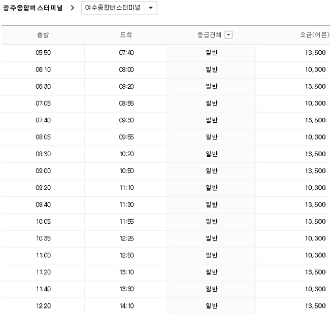
Task: Click the 10:50 arrival time
Action: [127, 171]
